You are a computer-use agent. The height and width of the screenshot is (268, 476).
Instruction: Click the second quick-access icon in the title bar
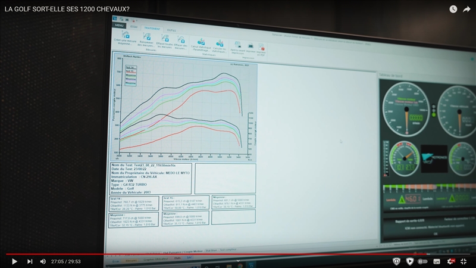[x=121, y=19]
